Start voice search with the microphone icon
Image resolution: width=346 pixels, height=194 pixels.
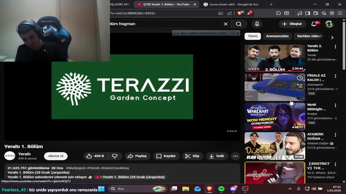coord(257,24)
